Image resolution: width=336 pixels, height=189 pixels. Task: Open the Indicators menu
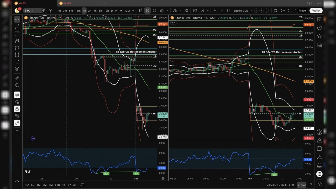(x=175, y=10)
